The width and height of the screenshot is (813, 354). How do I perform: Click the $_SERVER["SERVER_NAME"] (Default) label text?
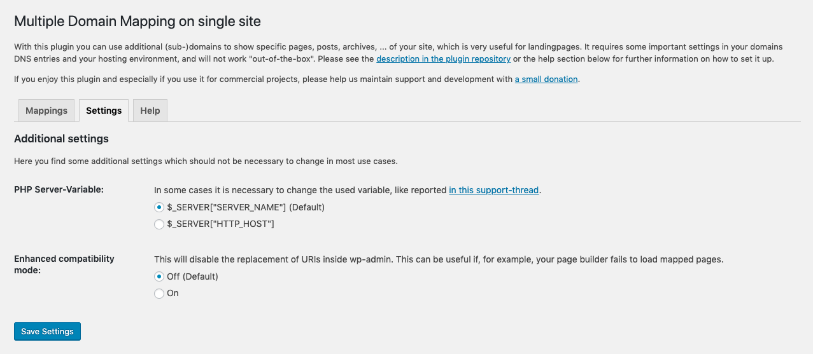coord(246,208)
